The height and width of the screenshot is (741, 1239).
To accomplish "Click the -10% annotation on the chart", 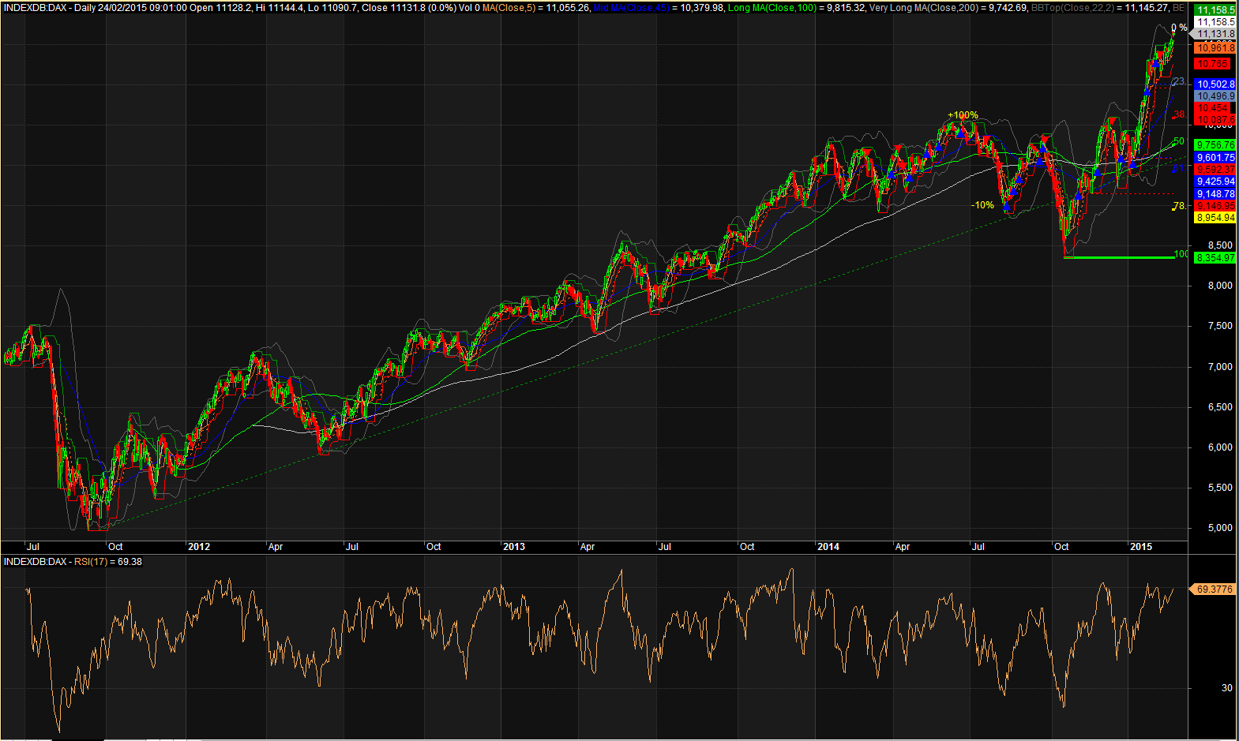I will [982, 205].
